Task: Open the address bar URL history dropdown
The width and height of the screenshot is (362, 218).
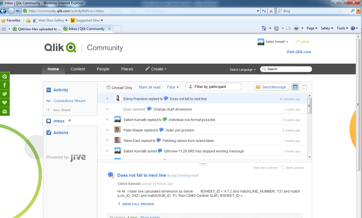Action: tap(258, 11)
